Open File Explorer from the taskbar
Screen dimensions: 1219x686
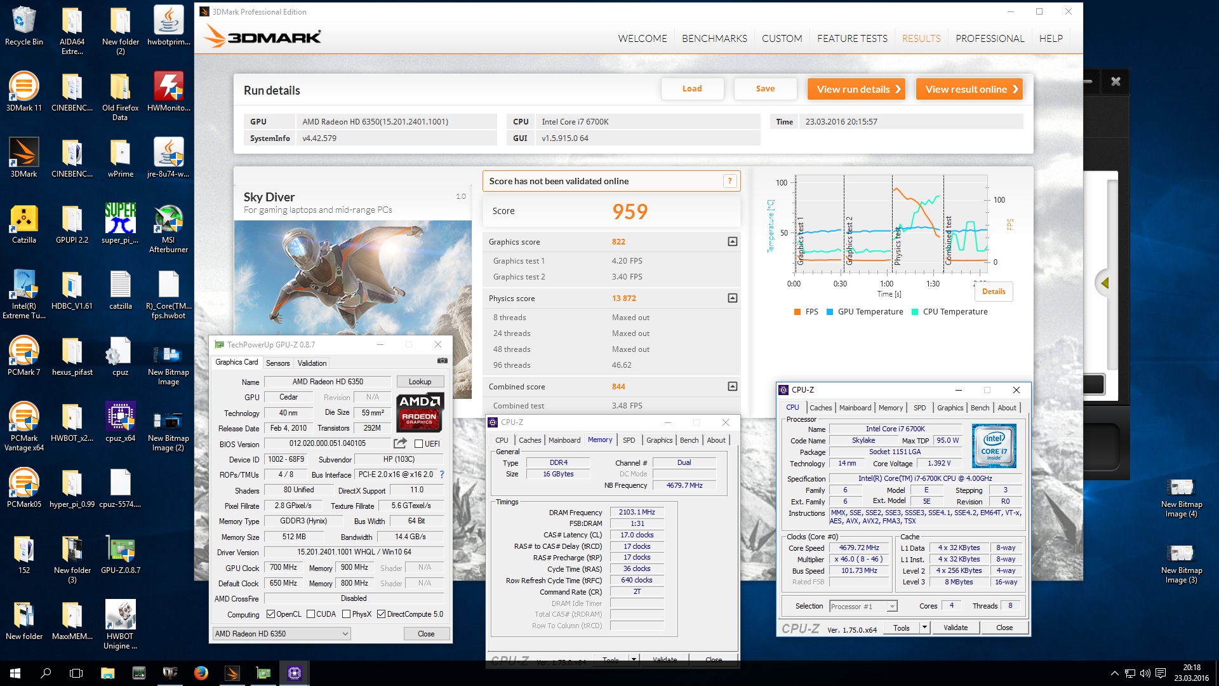coord(108,673)
